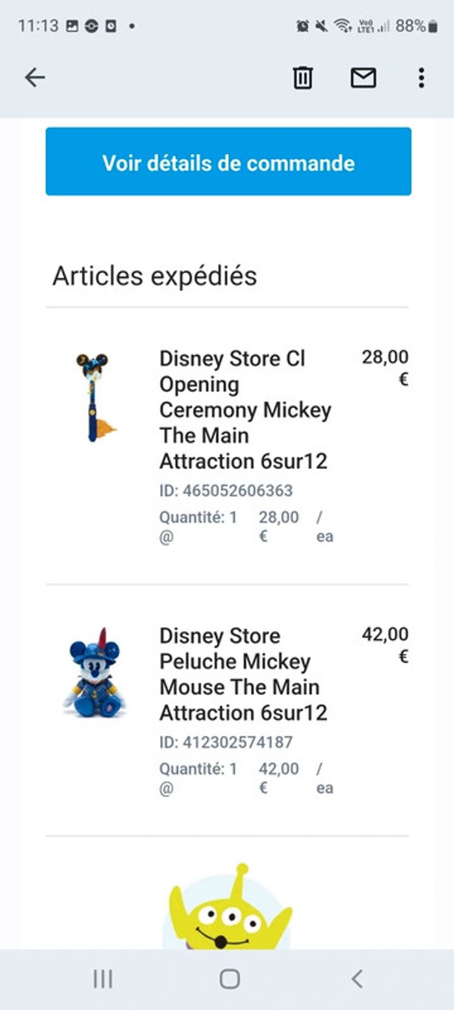The image size is (454, 1010).
Task: Tap the Articles expédiés heading
Action: tap(154, 276)
